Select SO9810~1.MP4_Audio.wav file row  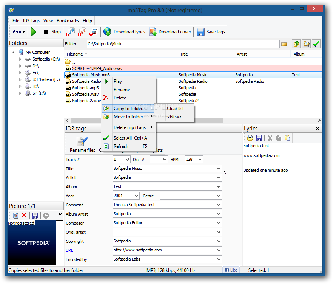pyautogui.click(x=193, y=68)
